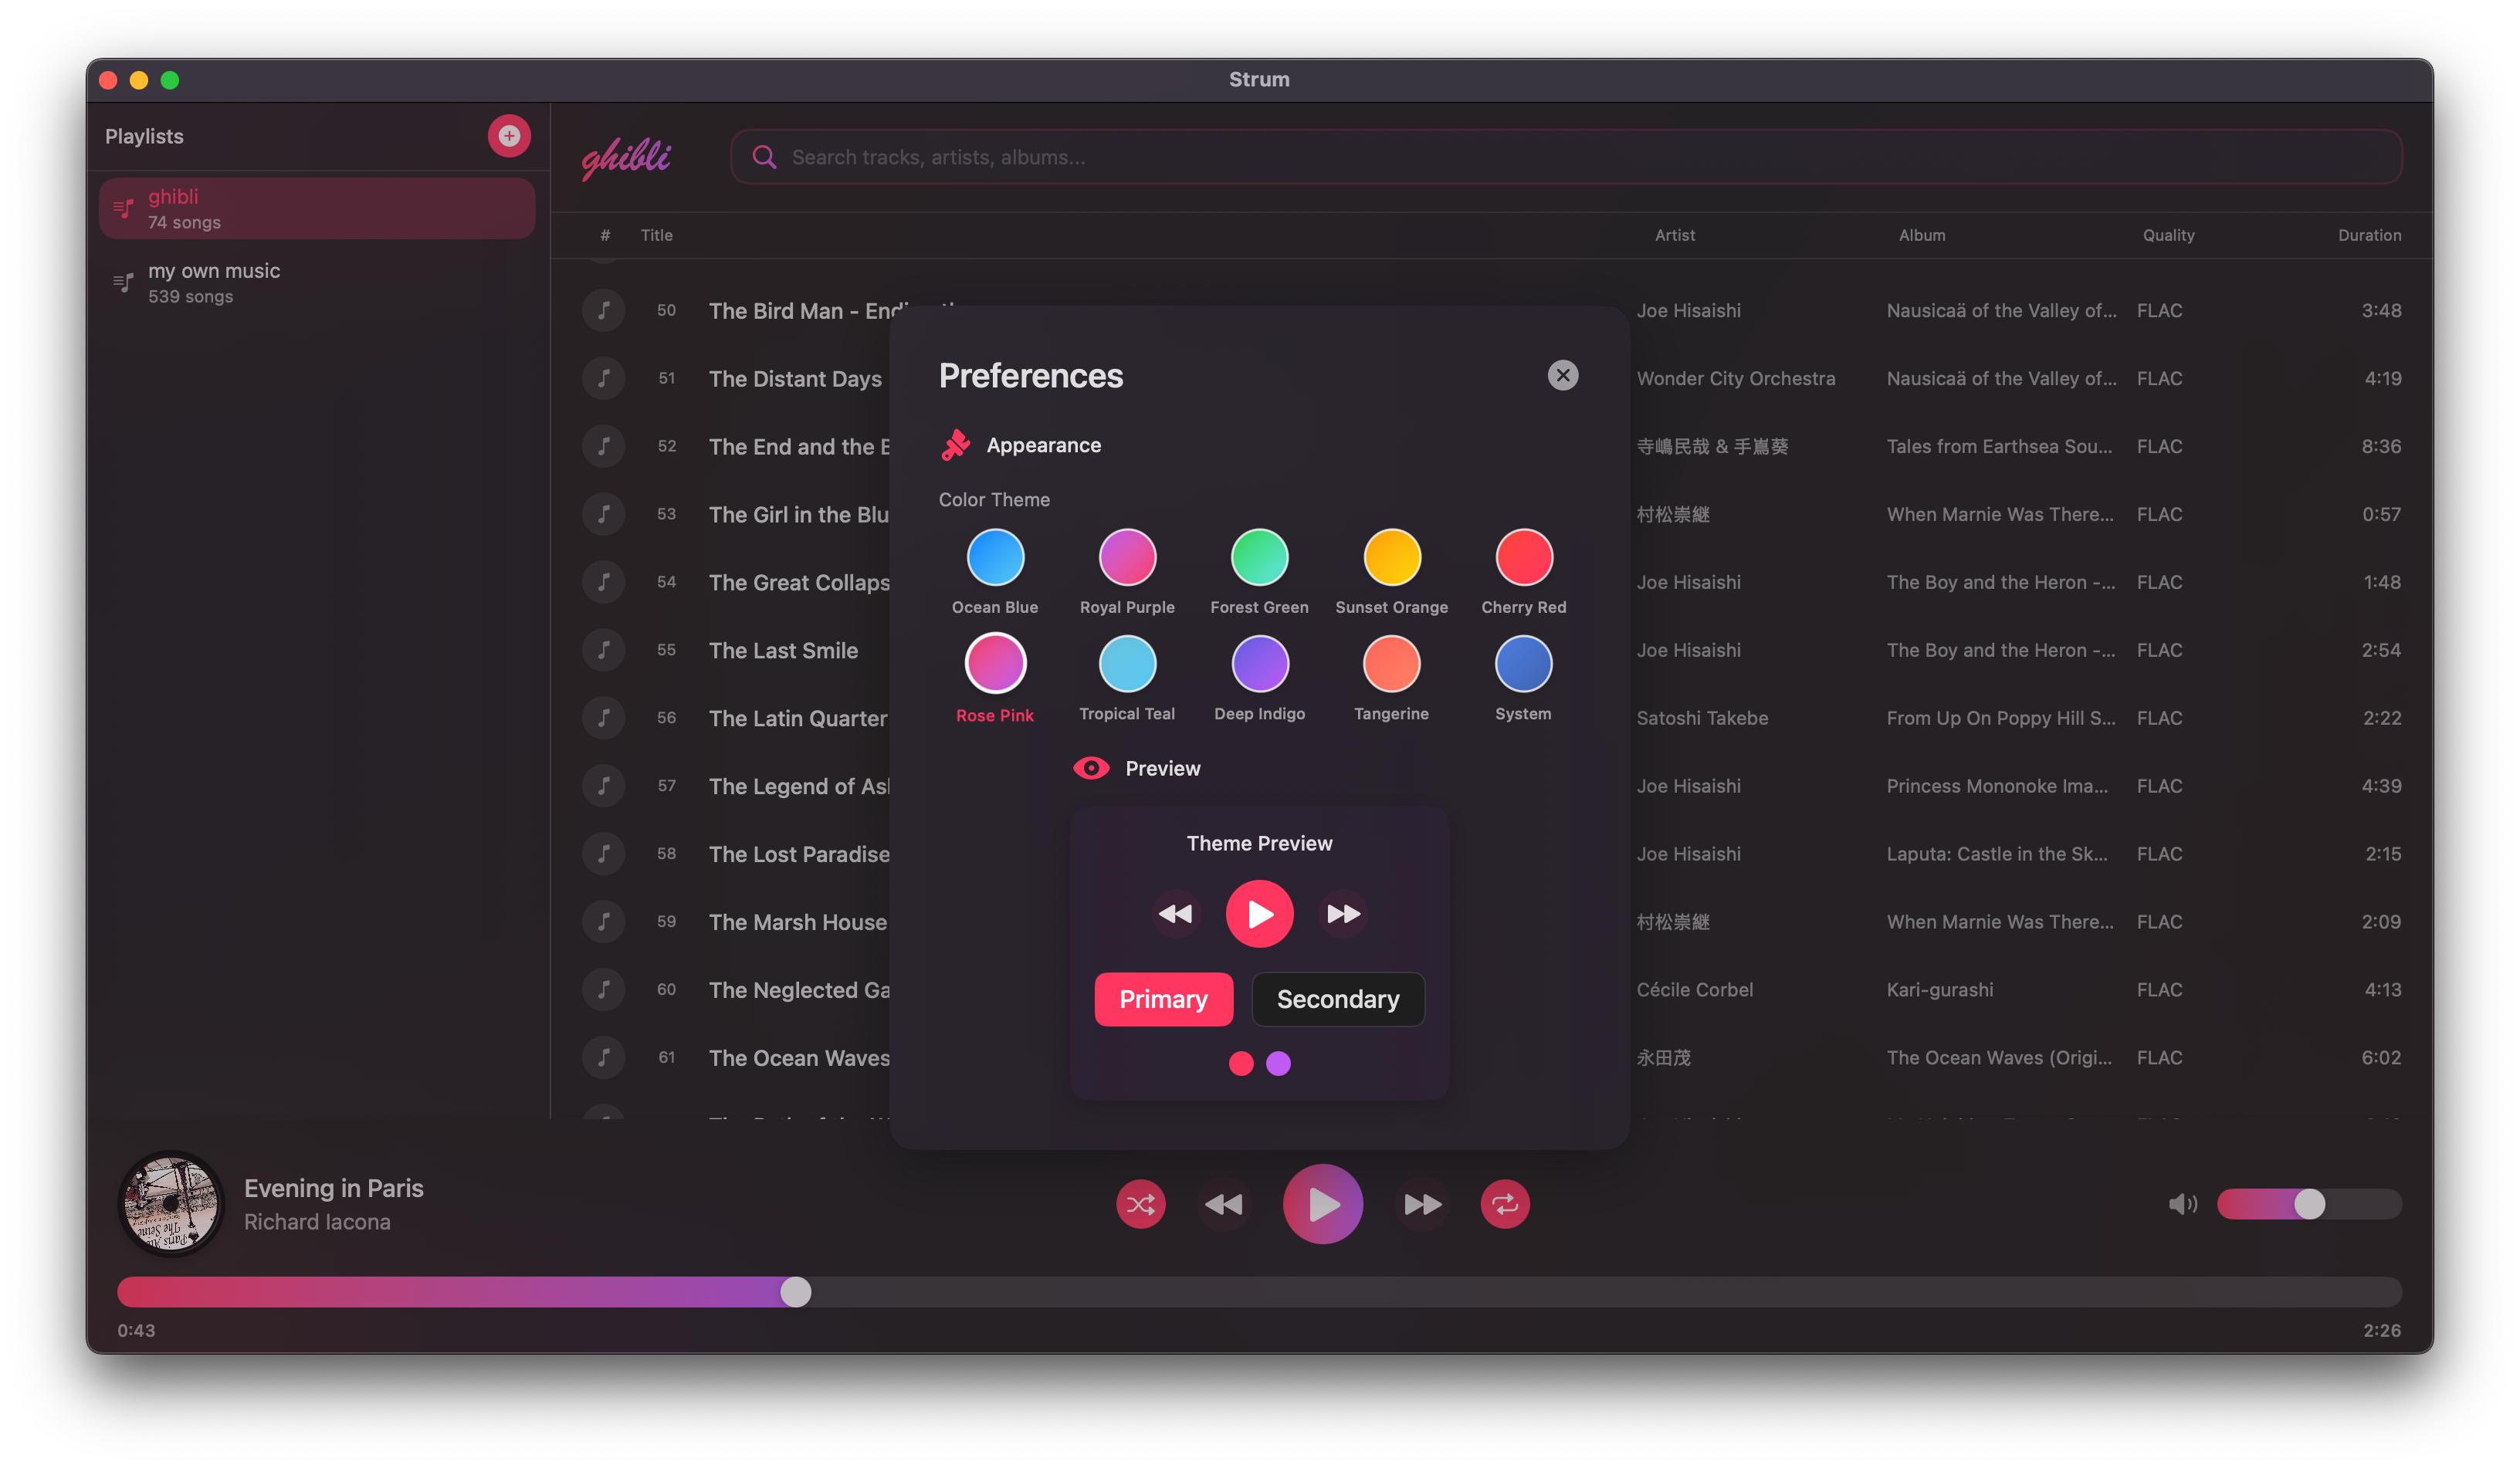Click note icon for track 53

click(x=604, y=514)
